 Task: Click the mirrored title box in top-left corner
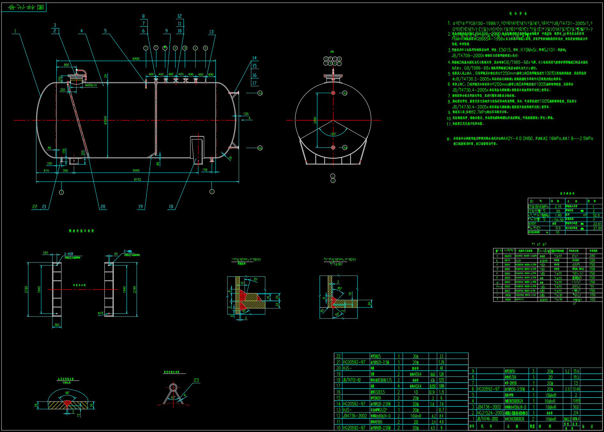(x=24, y=7)
